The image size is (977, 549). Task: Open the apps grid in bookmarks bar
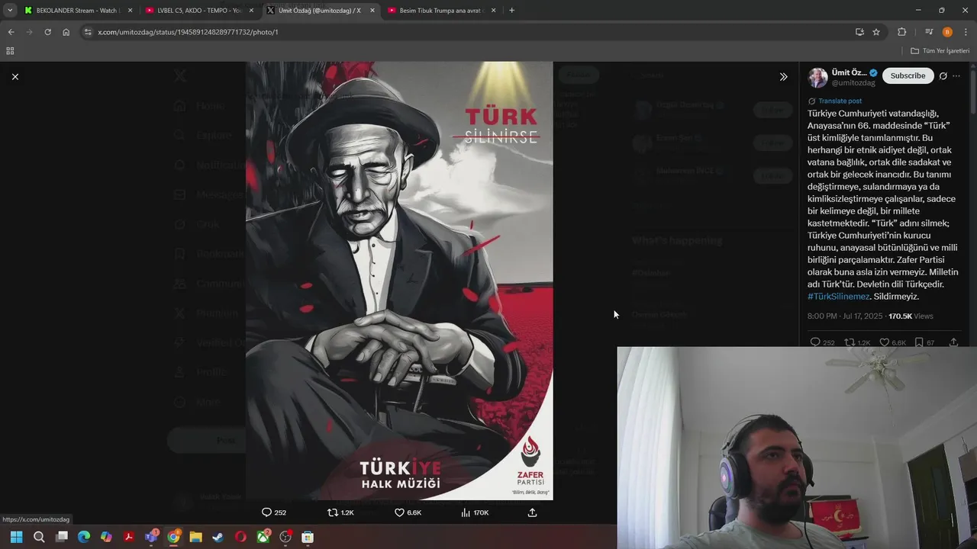click(10, 51)
